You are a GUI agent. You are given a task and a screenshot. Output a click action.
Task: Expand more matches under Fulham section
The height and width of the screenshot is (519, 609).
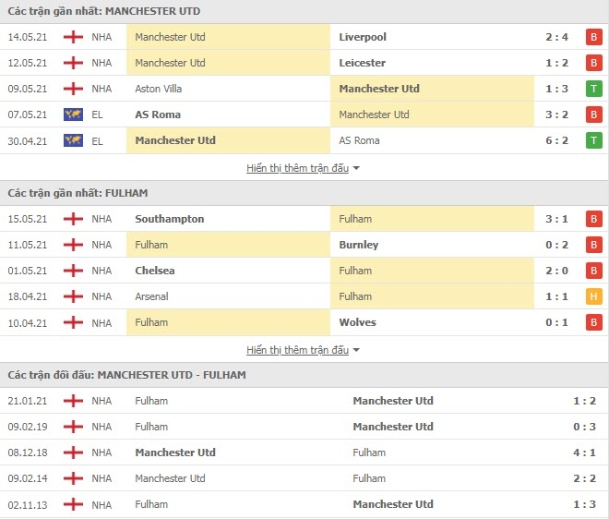[x=297, y=350]
